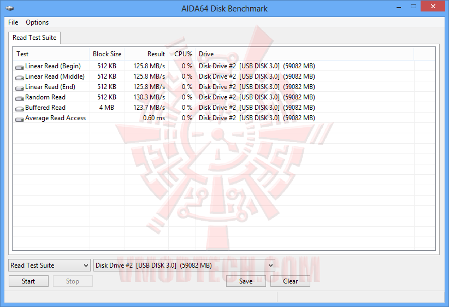Click the drive icon beside Buffered Read
Viewport: 449px width, 307px height.
(x=20, y=109)
